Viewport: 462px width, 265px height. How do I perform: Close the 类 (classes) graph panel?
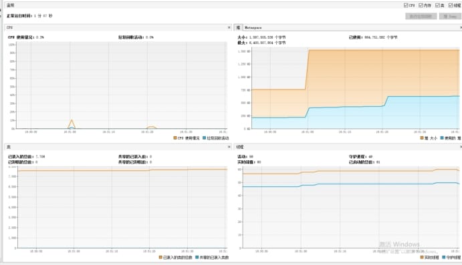tap(229, 147)
